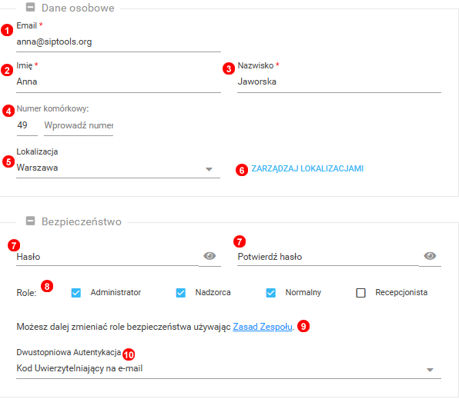This screenshot has height=399, width=459.
Task: Focus the Potwierdź hasło field
Action: tap(328, 257)
